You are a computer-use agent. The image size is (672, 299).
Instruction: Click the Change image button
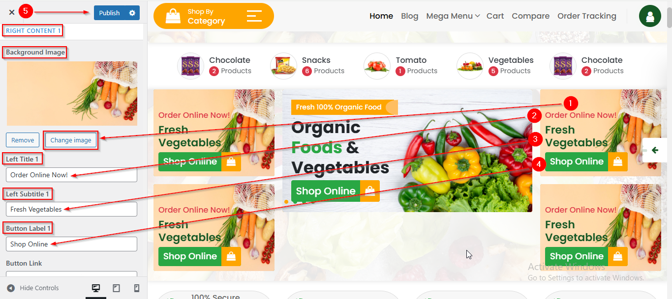point(71,140)
